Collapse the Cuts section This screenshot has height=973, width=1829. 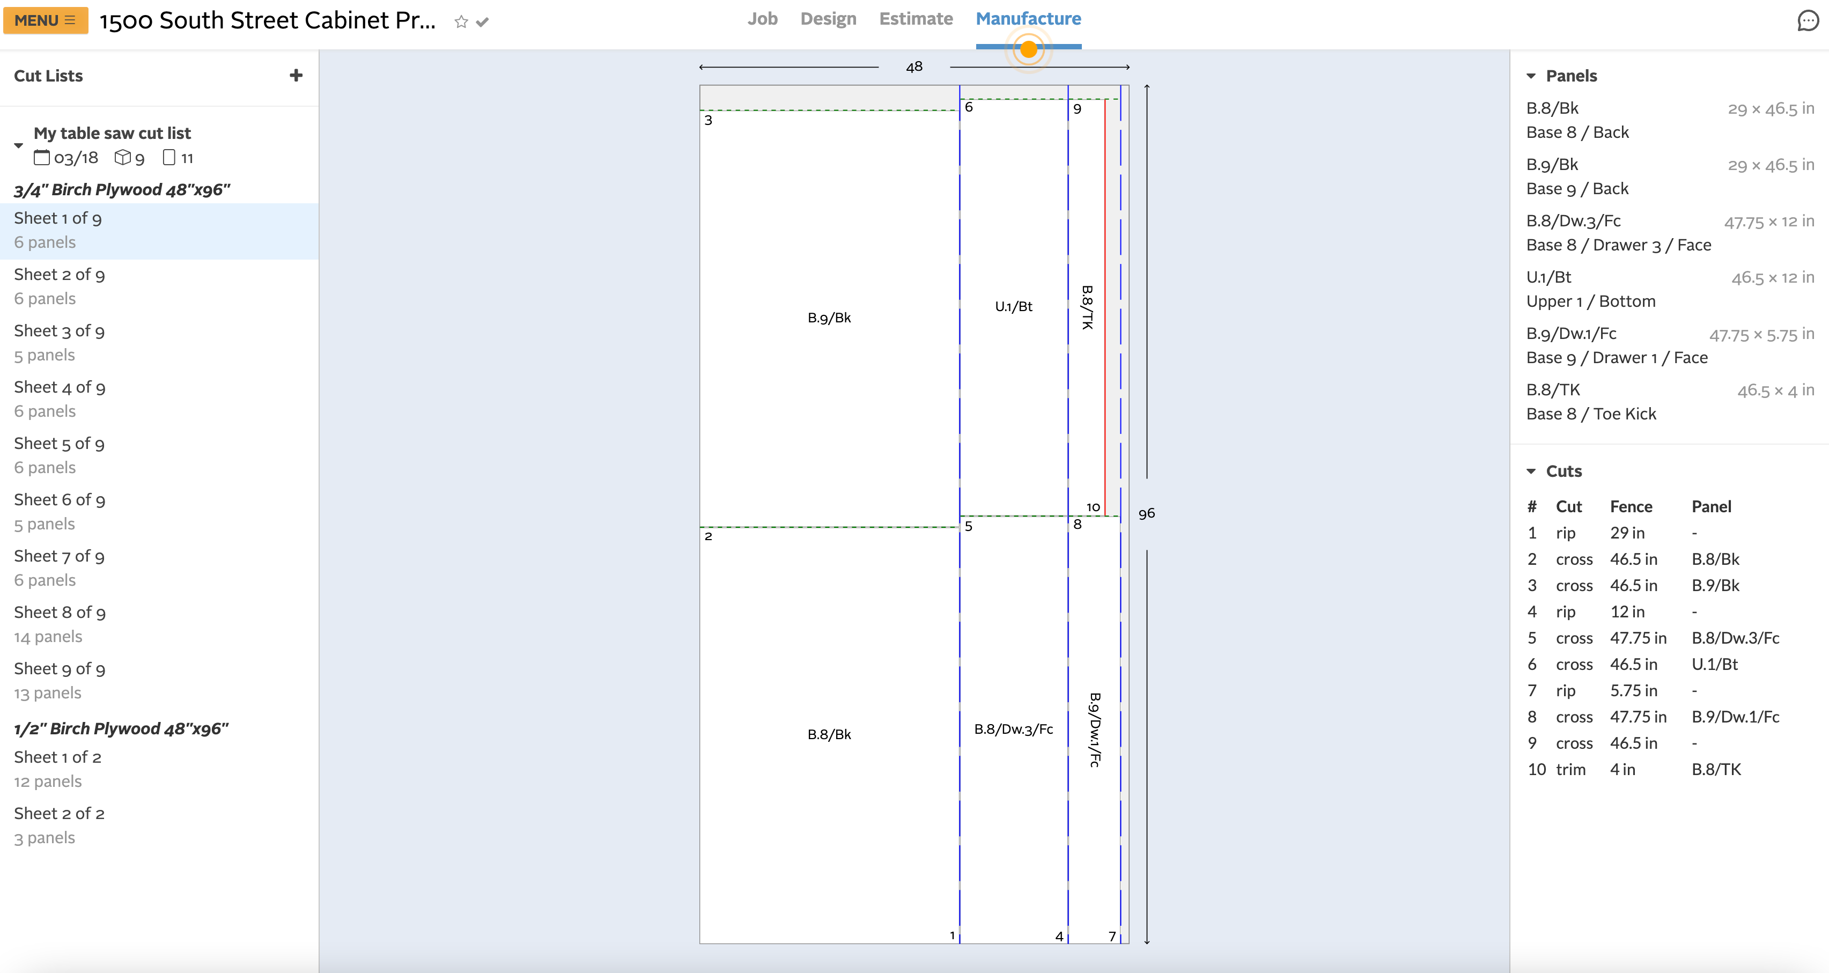(1531, 471)
